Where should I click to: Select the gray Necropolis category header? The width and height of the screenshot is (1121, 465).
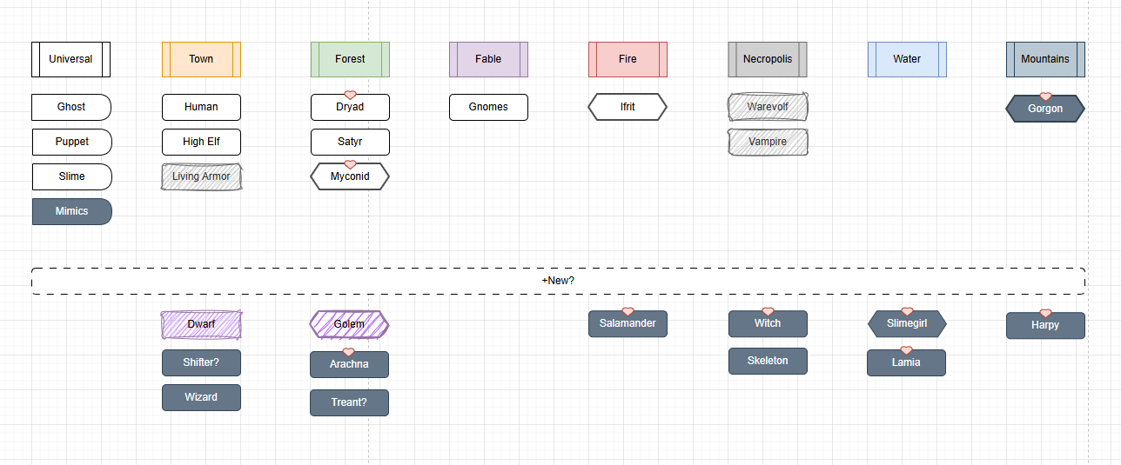click(768, 59)
